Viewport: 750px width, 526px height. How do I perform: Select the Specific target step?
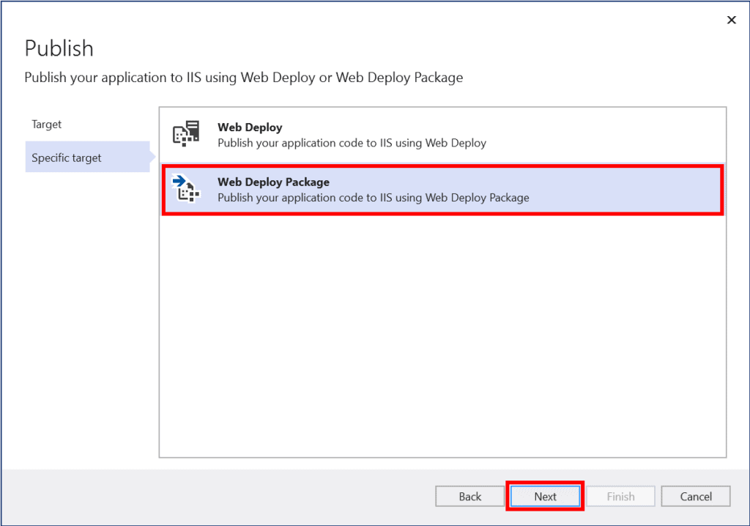(67, 158)
